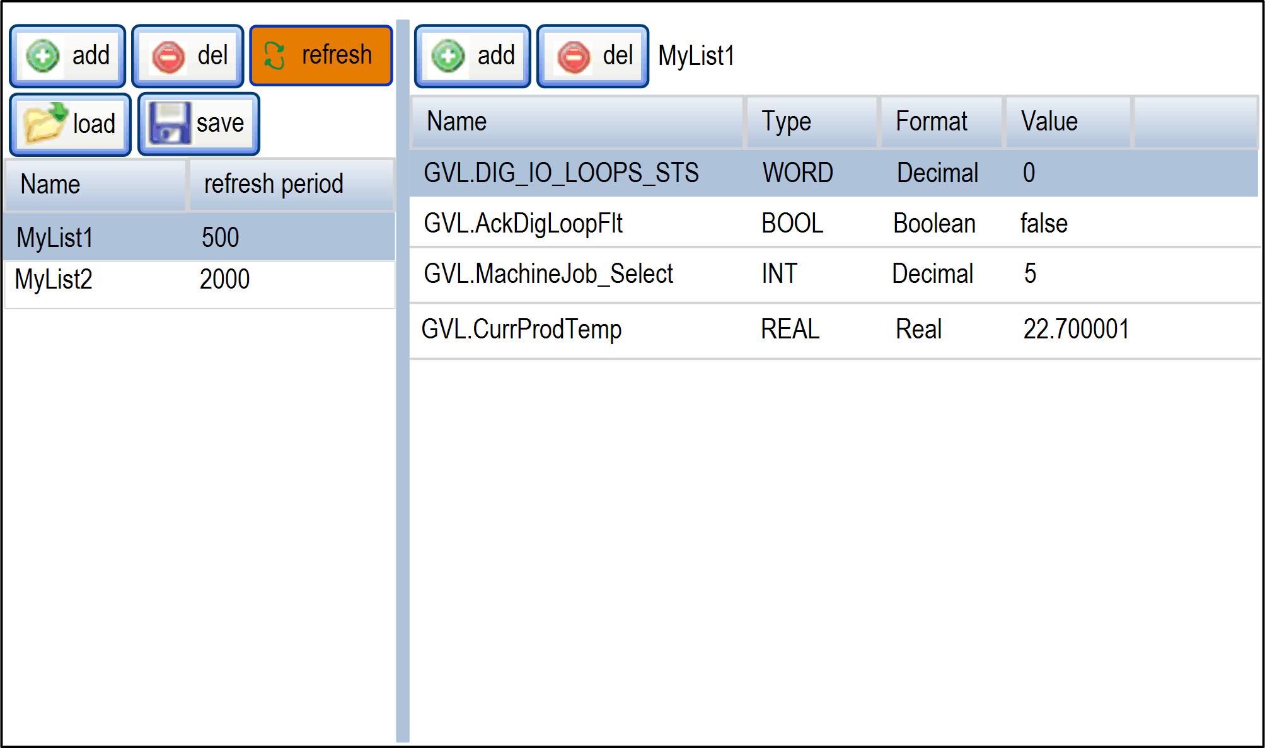Click the 22.700001 value of CurrProdTemp
This screenshot has width=1265, height=748.
pyautogui.click(x=1076, y=329)
